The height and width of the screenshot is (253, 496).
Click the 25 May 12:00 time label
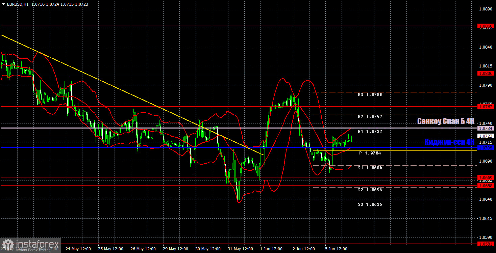click(x=110, y=249)
